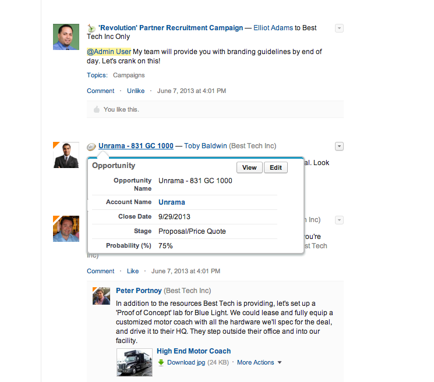Click the opportunity icon next to Unrama
The image size is (434, 382).
click(x=91, y=146)
